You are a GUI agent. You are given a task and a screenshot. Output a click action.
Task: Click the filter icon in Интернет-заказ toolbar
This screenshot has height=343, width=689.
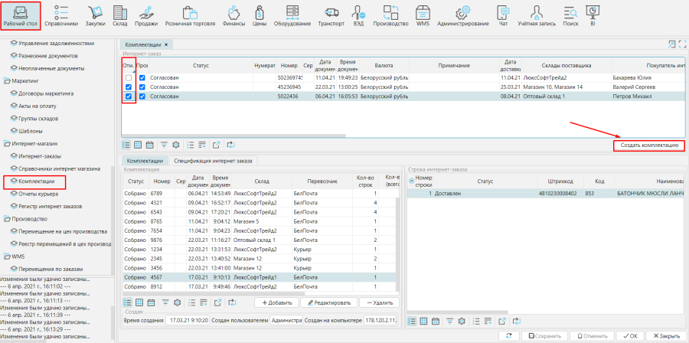[163, 144]
